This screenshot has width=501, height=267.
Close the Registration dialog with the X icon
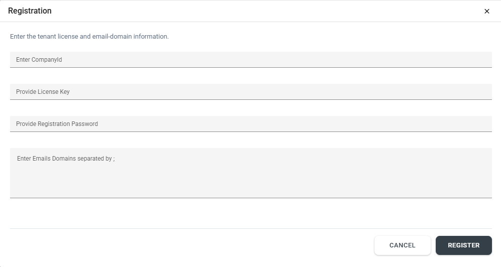click(x=486, y=11)
